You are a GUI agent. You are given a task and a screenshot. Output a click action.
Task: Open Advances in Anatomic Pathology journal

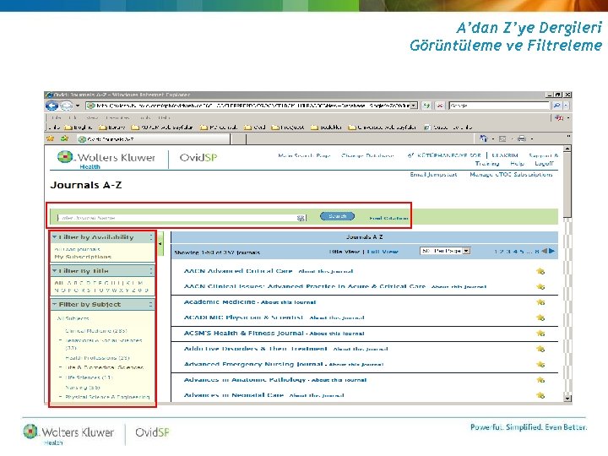coord(245,380)
